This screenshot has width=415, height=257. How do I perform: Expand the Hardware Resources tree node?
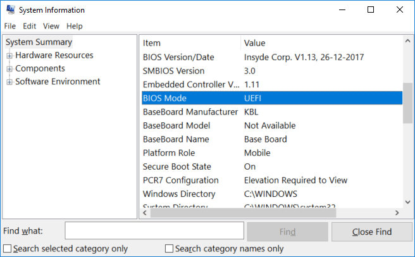(9, 56)
